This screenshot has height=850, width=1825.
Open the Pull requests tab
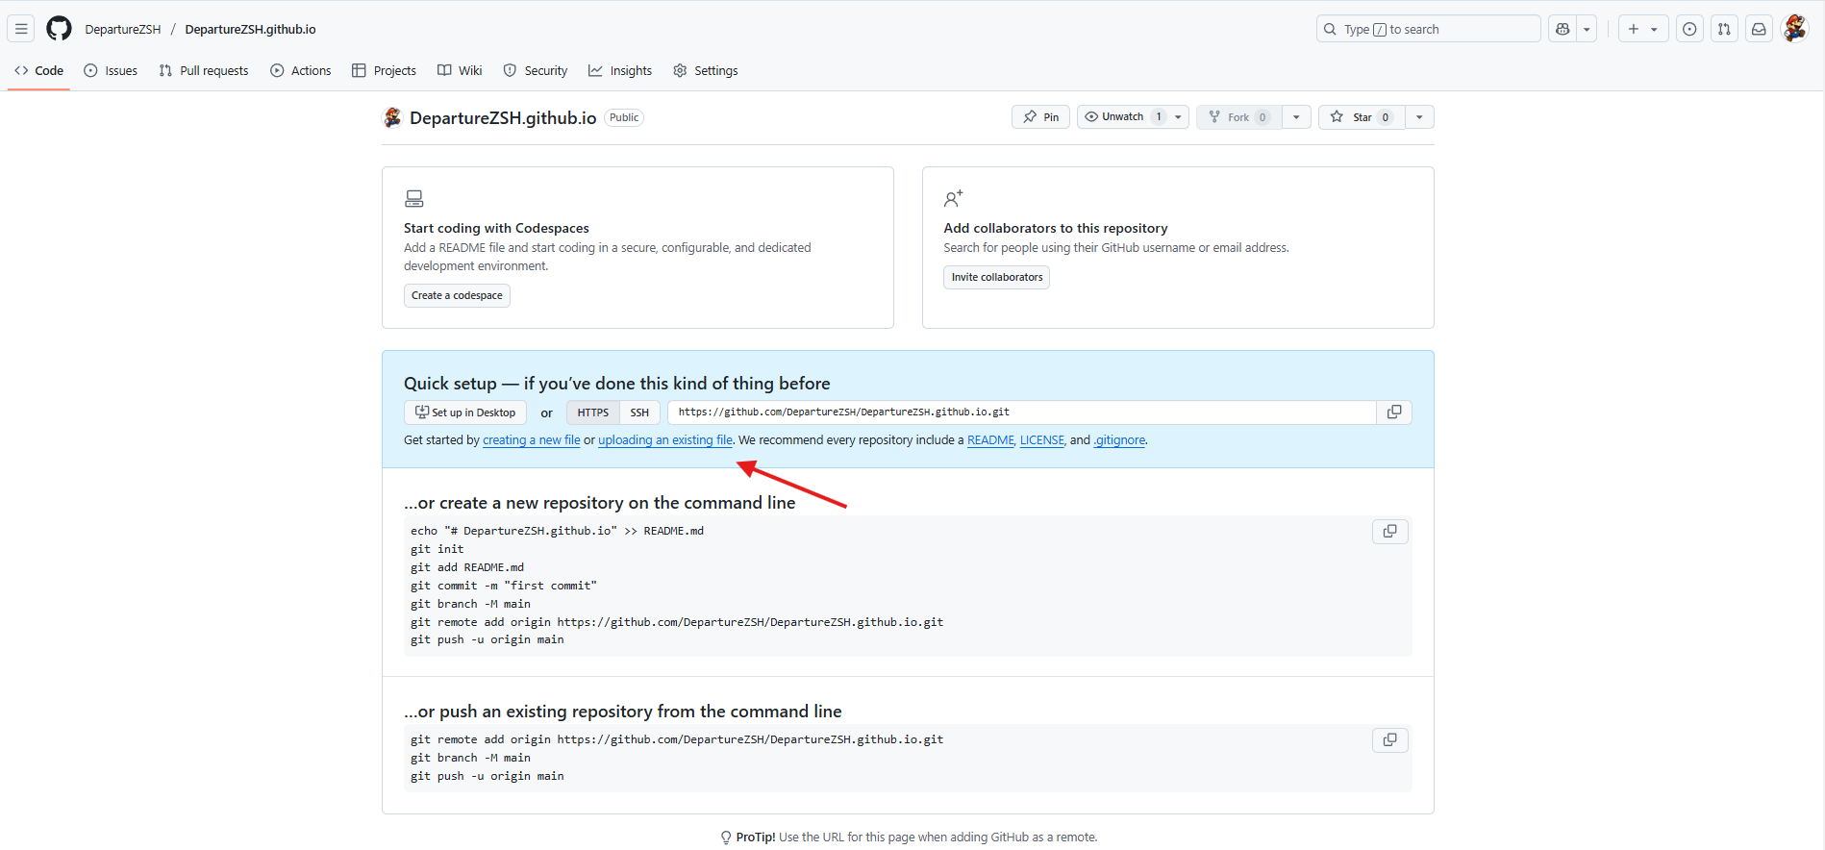(x=204, y=70)
